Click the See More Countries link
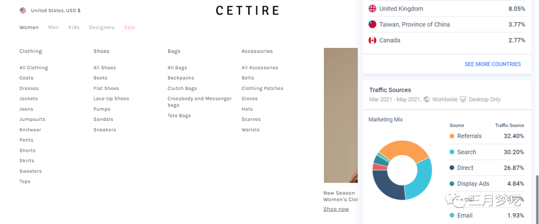 [x=492, y=64]
